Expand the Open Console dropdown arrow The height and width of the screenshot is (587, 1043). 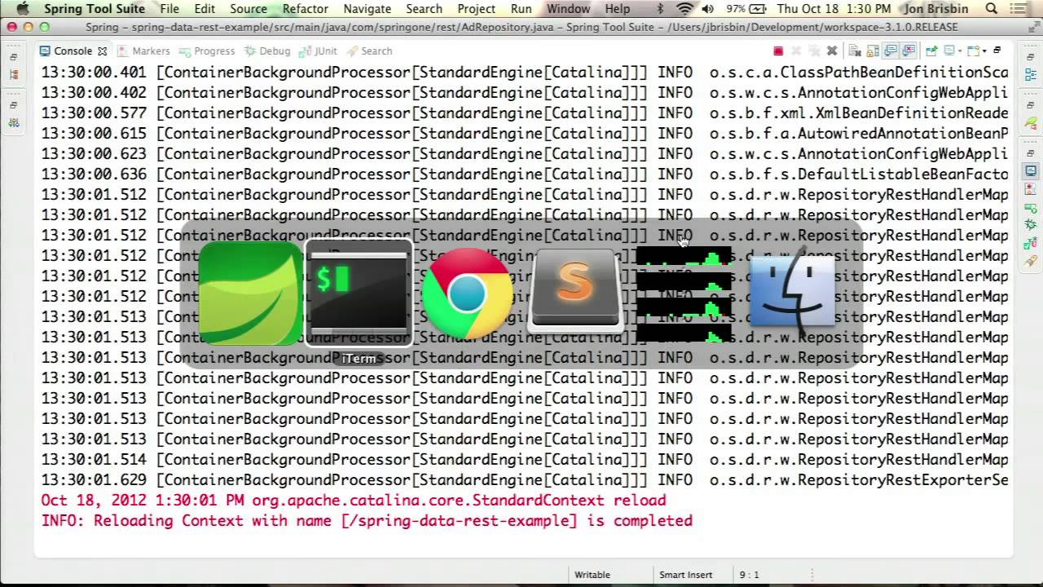[x=984, y=51]
